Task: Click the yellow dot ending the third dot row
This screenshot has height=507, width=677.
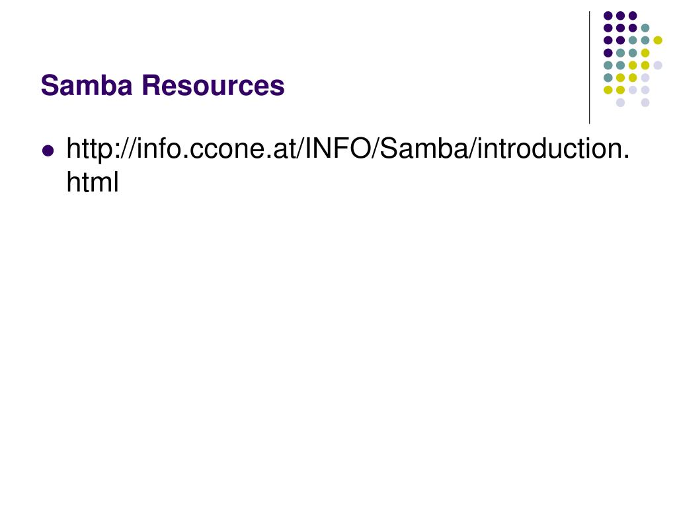Action: [x=658, y=40]
